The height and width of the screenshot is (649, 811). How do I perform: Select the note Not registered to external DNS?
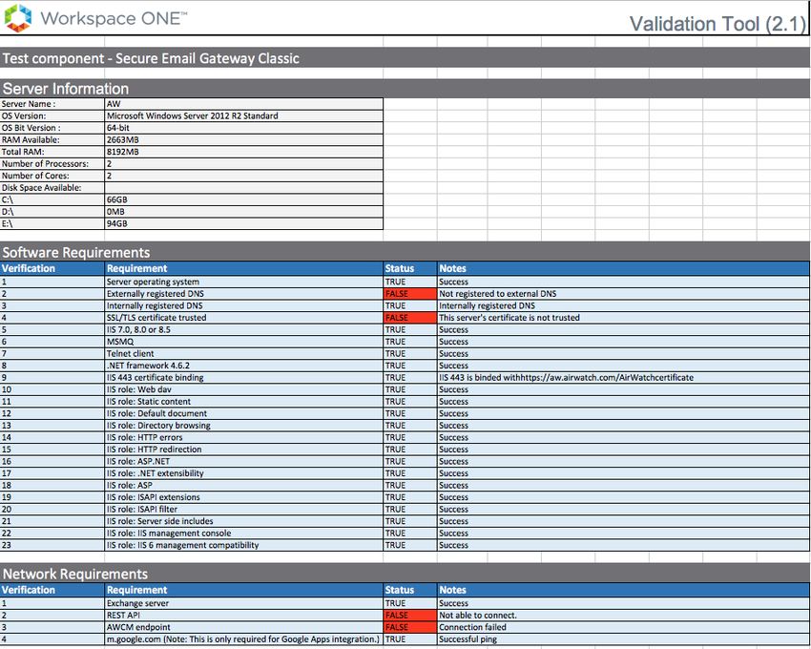click(623, 293)
